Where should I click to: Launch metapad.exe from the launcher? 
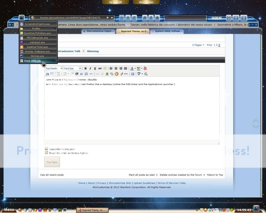(38, 42)
